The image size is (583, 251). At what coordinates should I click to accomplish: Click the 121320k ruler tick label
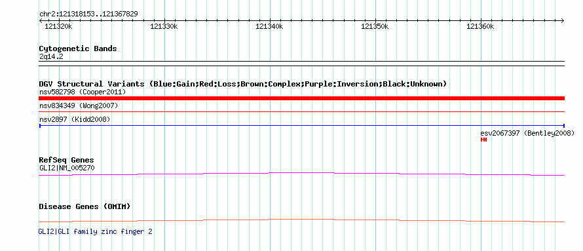[x=58, y=27]
